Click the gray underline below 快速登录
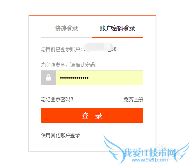The width and height of the screenshot is (192, 166). 66,37
